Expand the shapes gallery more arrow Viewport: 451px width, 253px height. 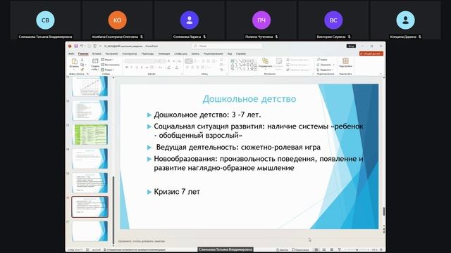(x=256, y=69)
